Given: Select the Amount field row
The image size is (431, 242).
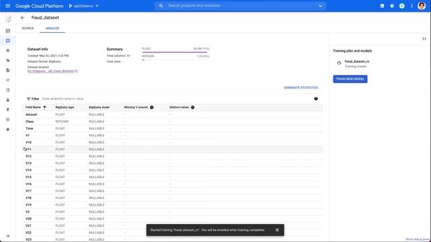Looking at the screenshot, I should [172, 114].
